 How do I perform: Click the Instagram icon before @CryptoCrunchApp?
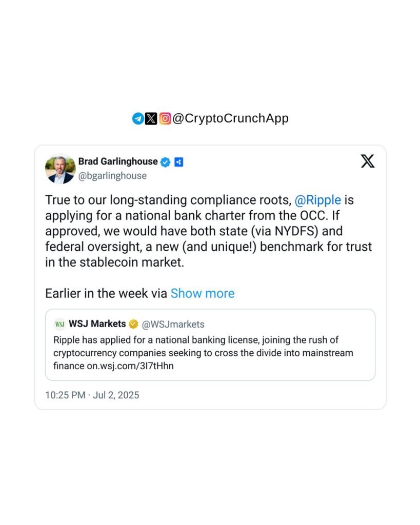coord(165,118)
